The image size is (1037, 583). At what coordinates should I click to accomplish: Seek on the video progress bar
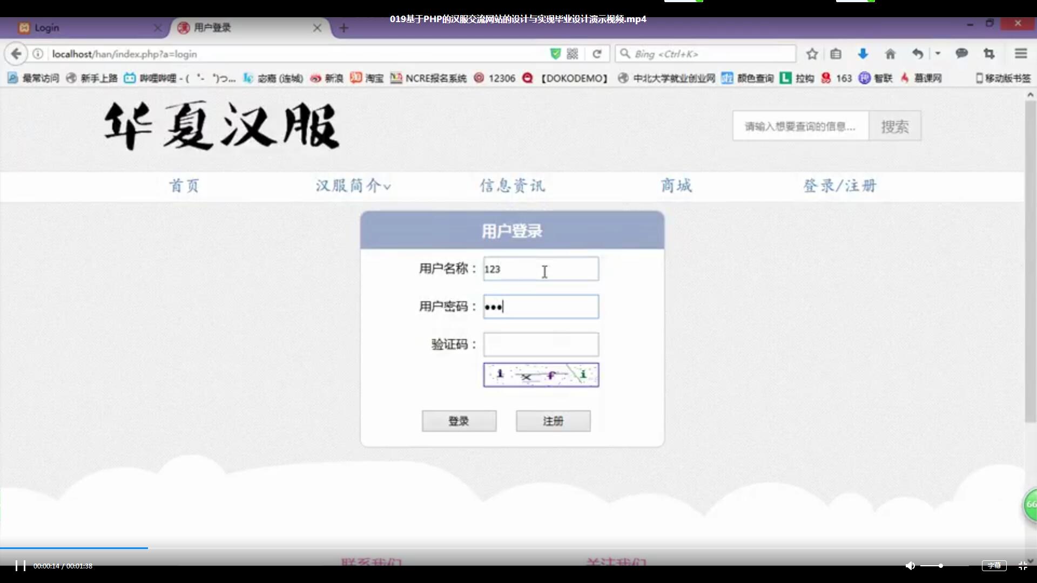[x=518, y=548]
